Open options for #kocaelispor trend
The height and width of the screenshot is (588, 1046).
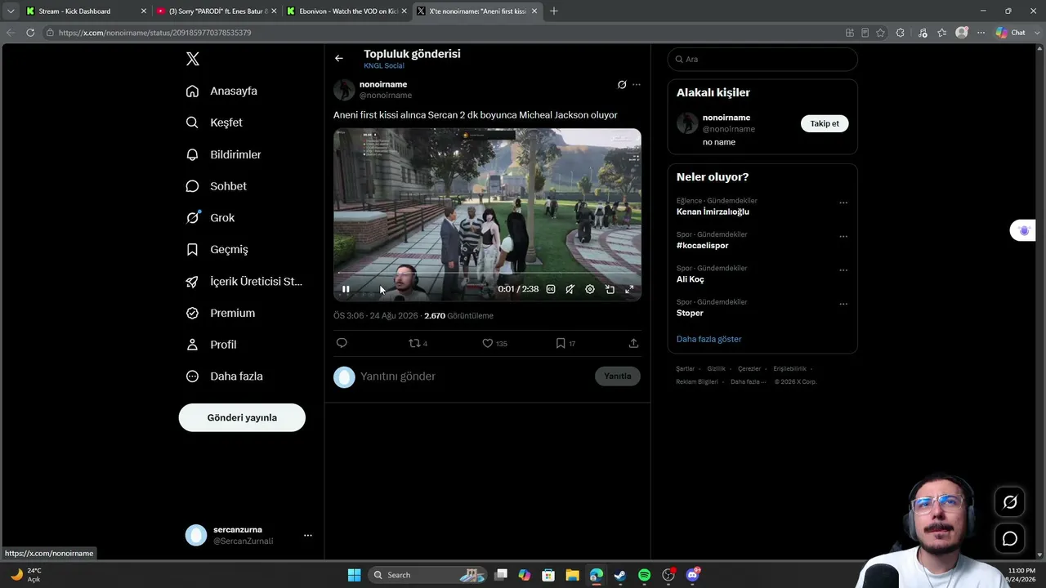(x=843, y=237)
